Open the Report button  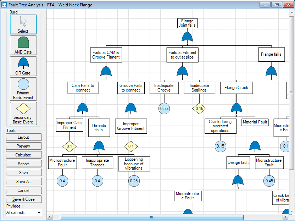[23, 164]
